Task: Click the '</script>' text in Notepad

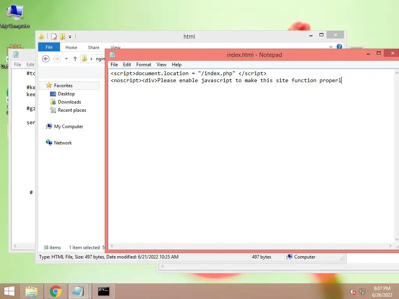Action: [252, 74]
